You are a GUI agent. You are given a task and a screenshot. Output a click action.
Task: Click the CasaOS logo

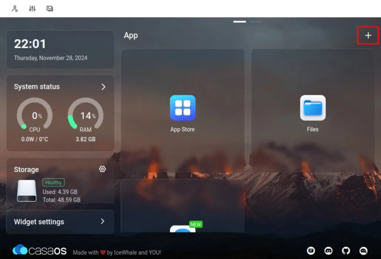point(39,250)
